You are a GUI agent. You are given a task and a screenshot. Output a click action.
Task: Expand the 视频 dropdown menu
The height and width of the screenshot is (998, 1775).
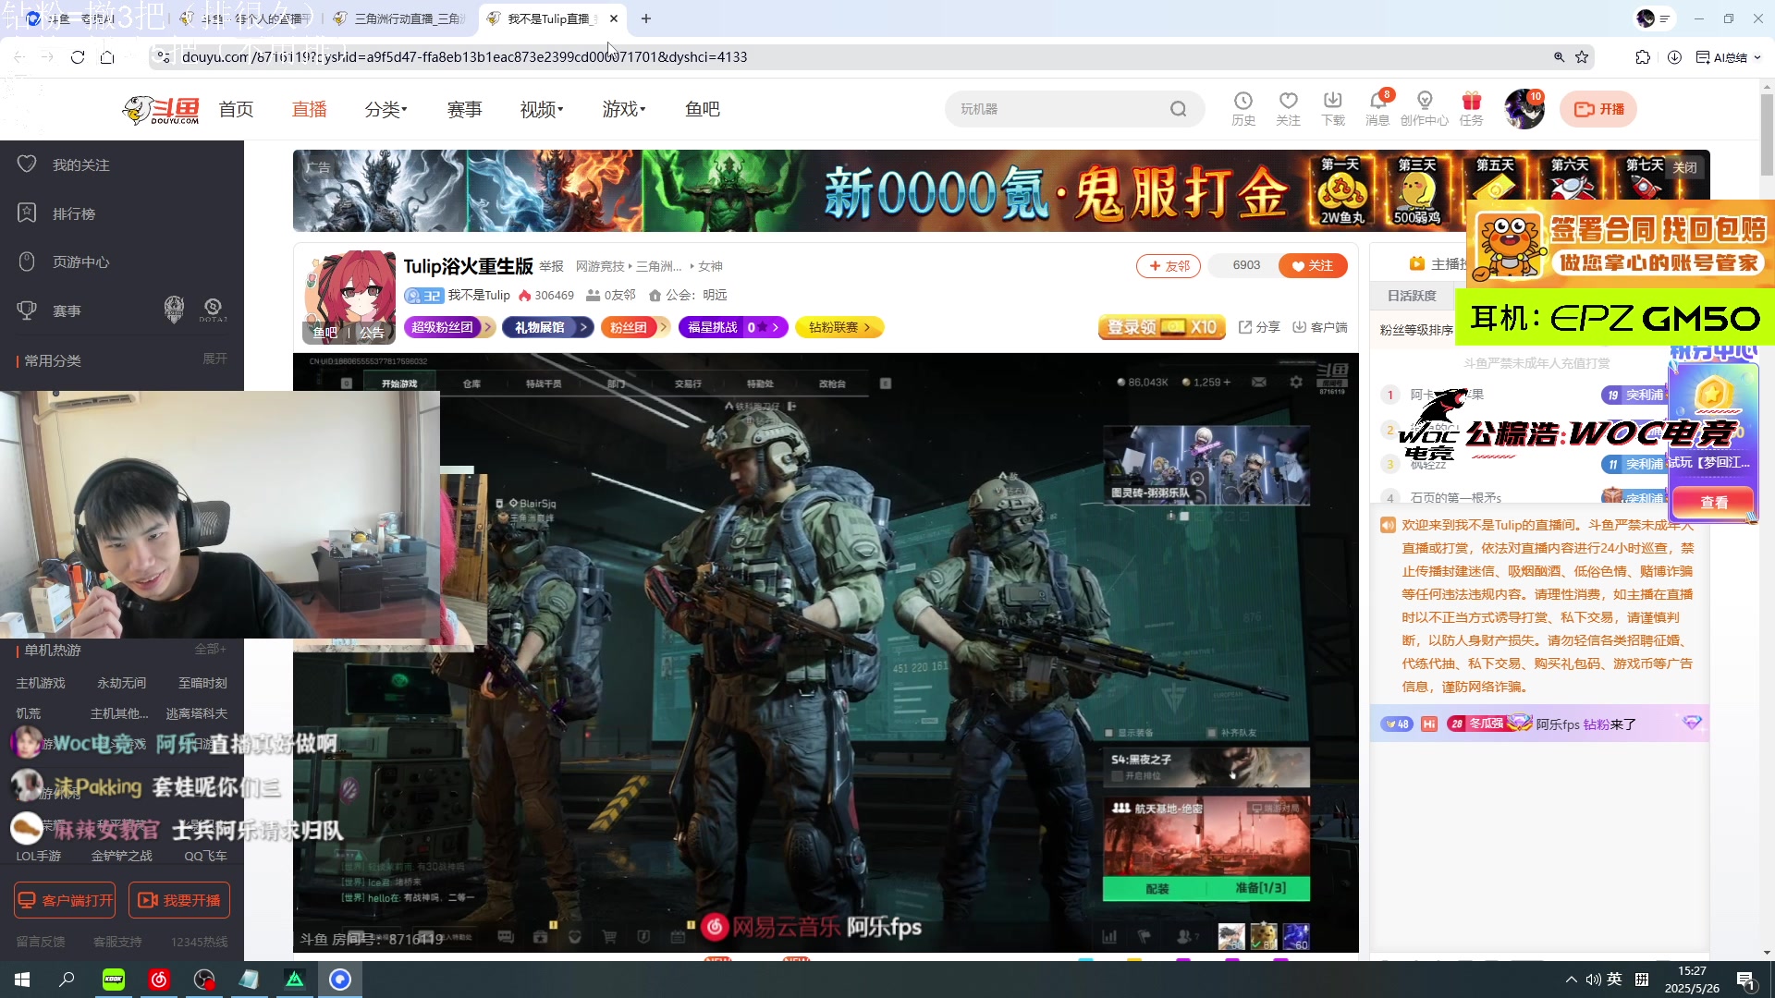click(542, 109)
